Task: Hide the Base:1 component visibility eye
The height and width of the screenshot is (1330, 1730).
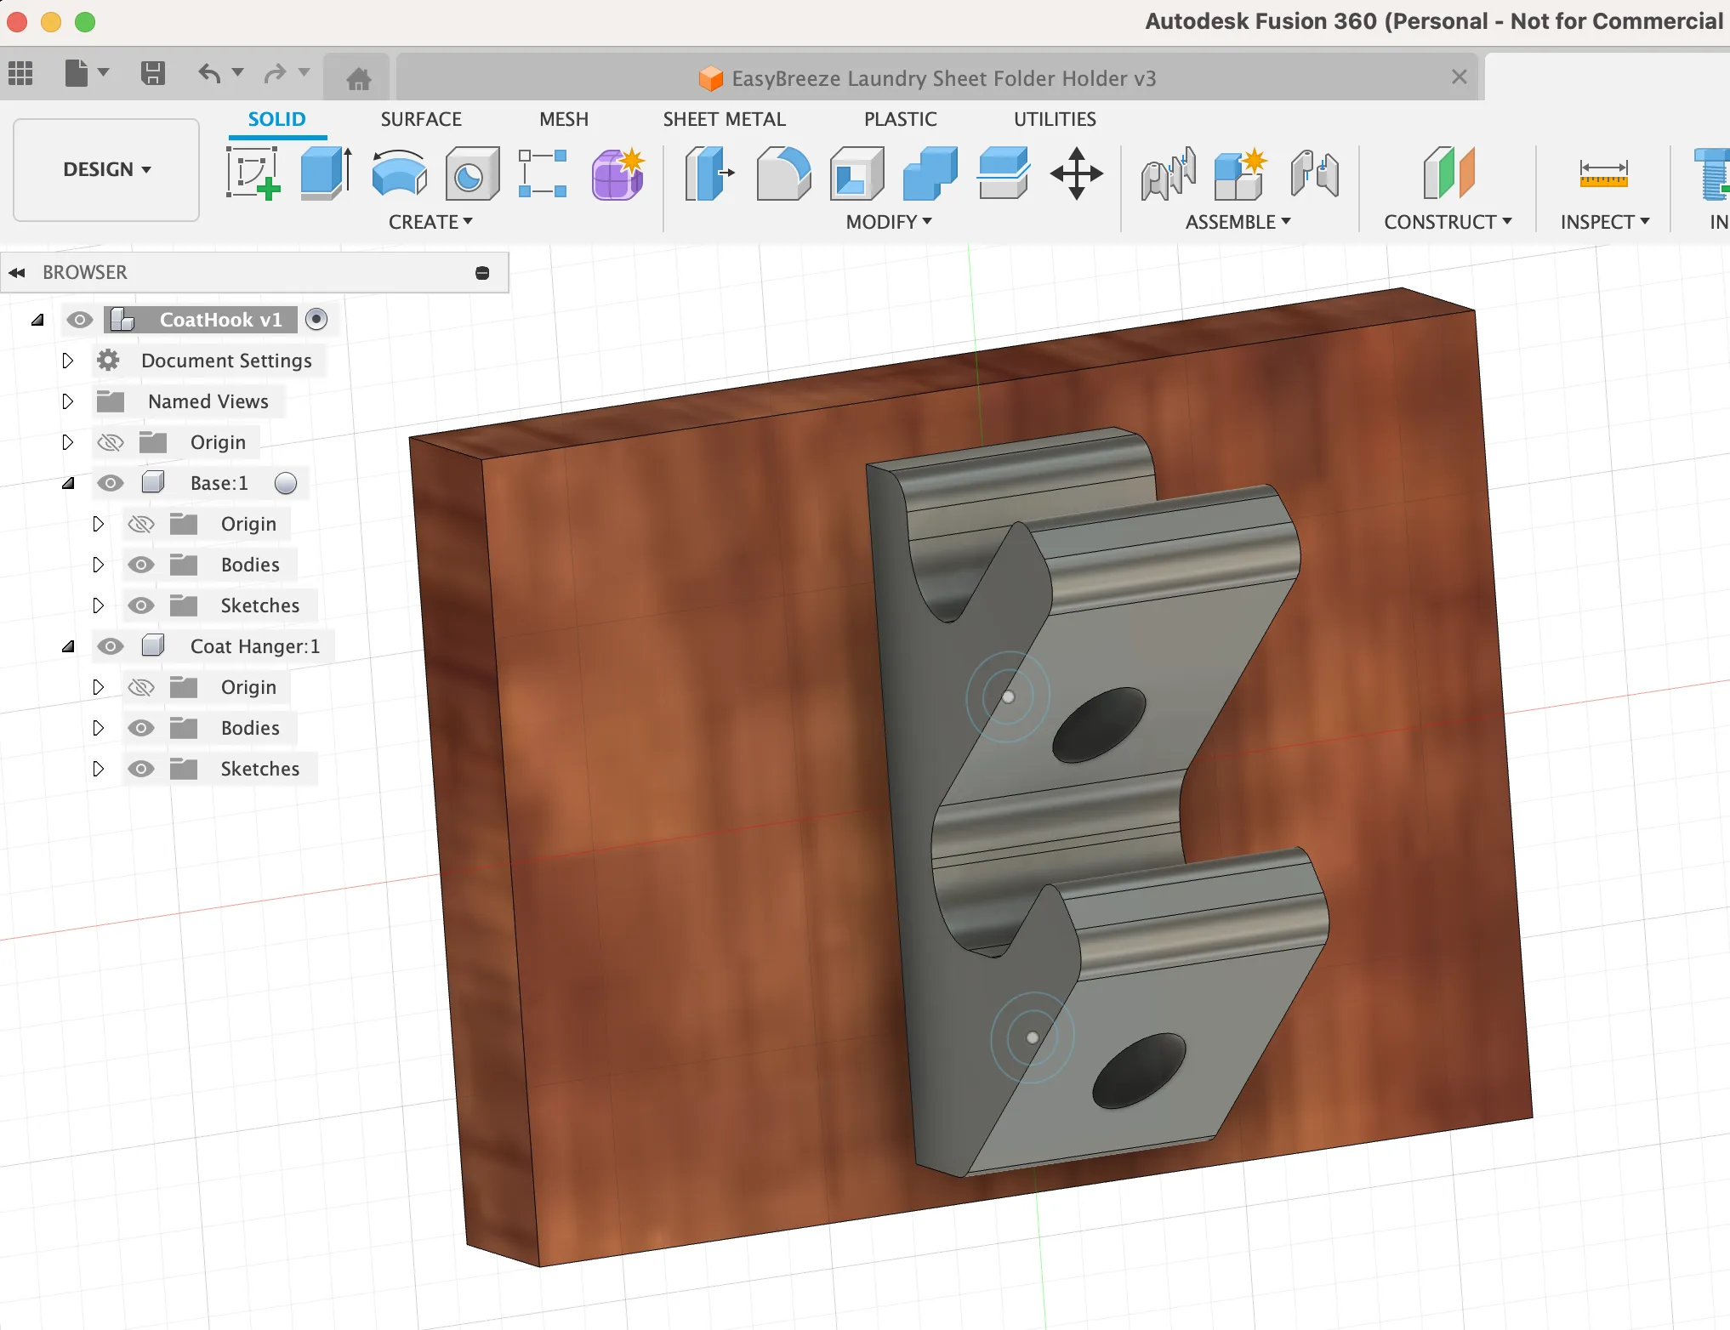Action: coord(111,483)
